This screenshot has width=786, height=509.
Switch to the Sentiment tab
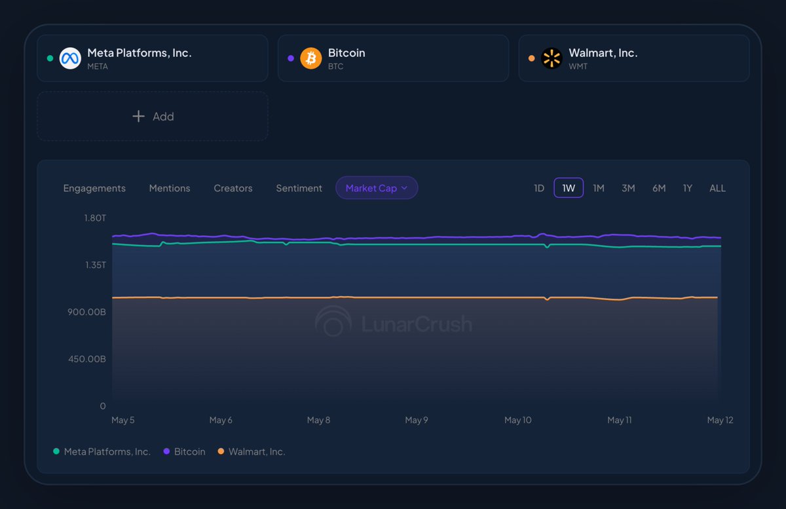point(299,188)
